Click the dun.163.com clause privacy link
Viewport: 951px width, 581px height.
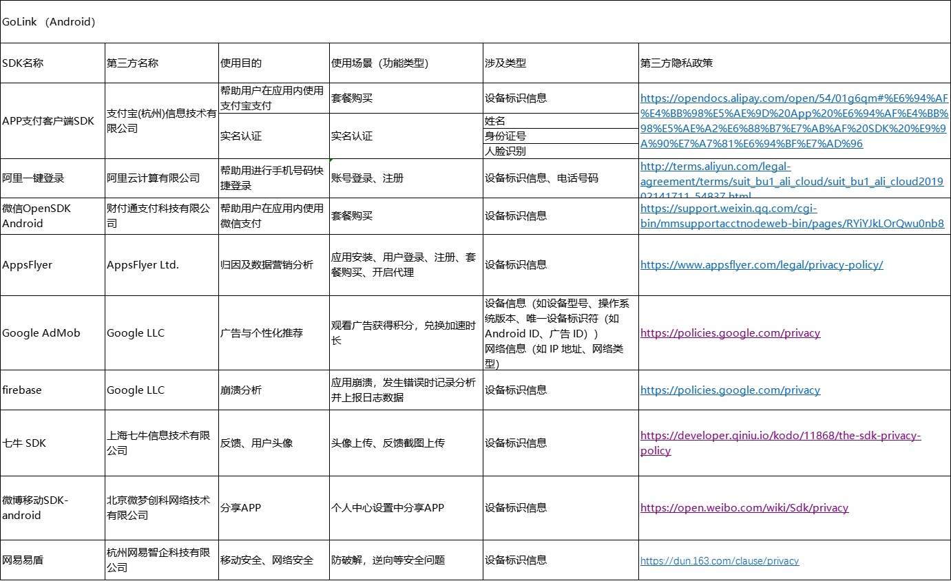tap(720, 561)
